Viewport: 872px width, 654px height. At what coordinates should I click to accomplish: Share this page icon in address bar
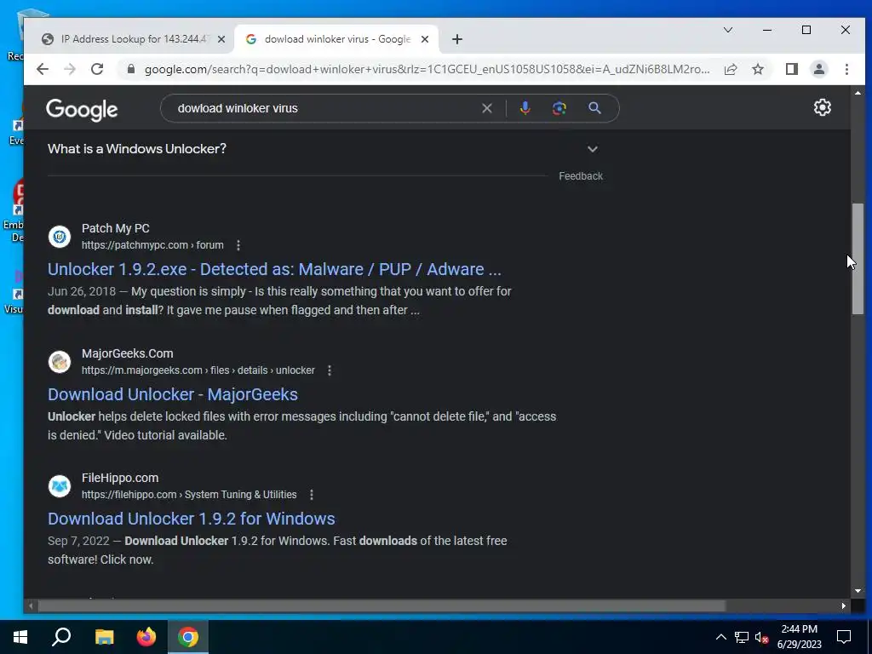[x=730, y=69]
